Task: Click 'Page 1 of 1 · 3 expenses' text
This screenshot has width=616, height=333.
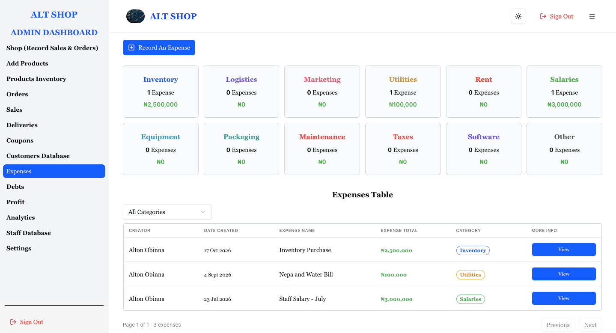Action: point(152,325)
